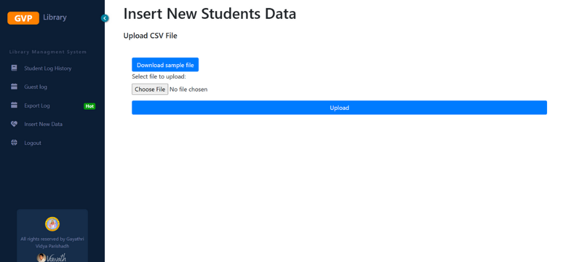The image size is (574, 262).
Task: Click the heart icon next to Insert New Data
Action: click(14, 124)
